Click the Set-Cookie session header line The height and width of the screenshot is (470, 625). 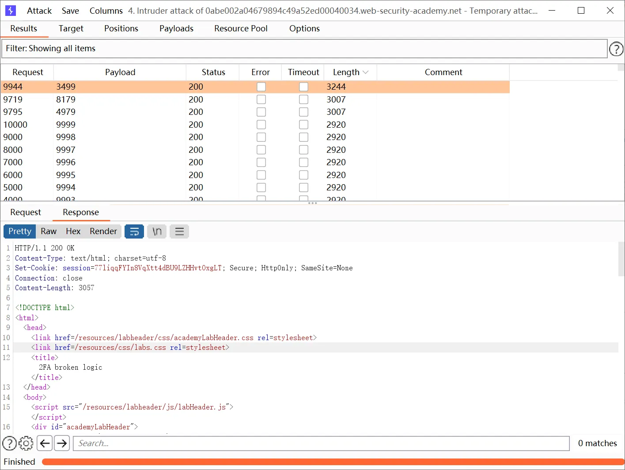pos(184,268)
